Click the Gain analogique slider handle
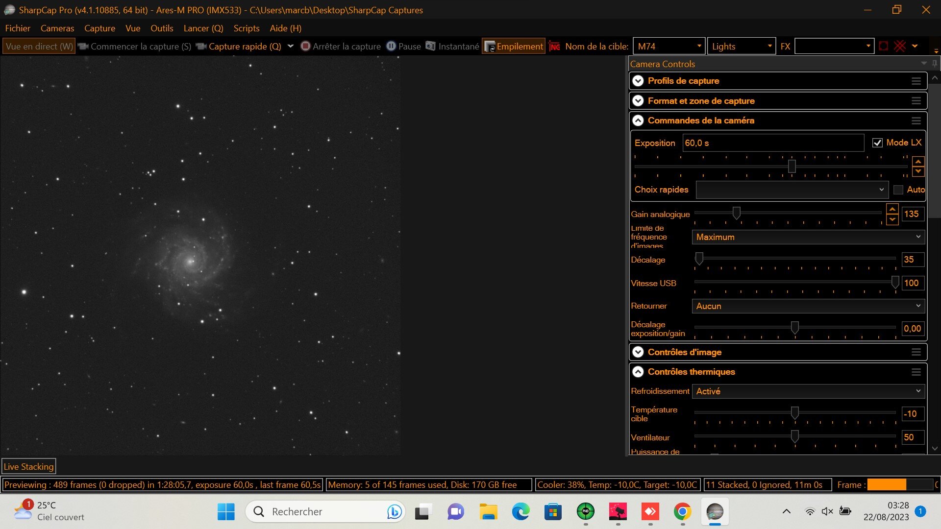Image resolution: width=941 pixels, height=529 pixels. point(736,213)
